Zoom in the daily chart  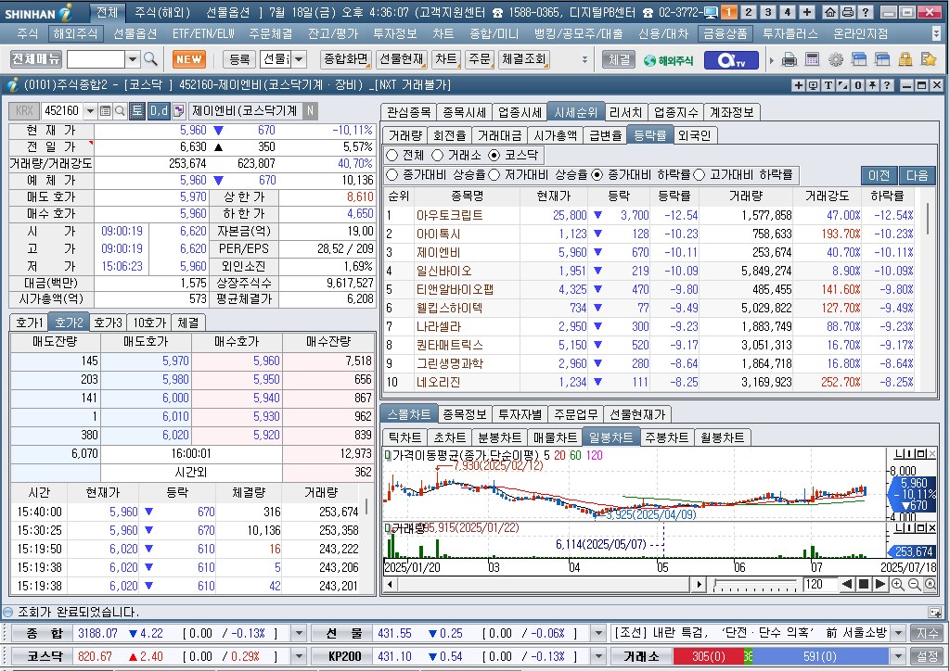pos(898,585)
